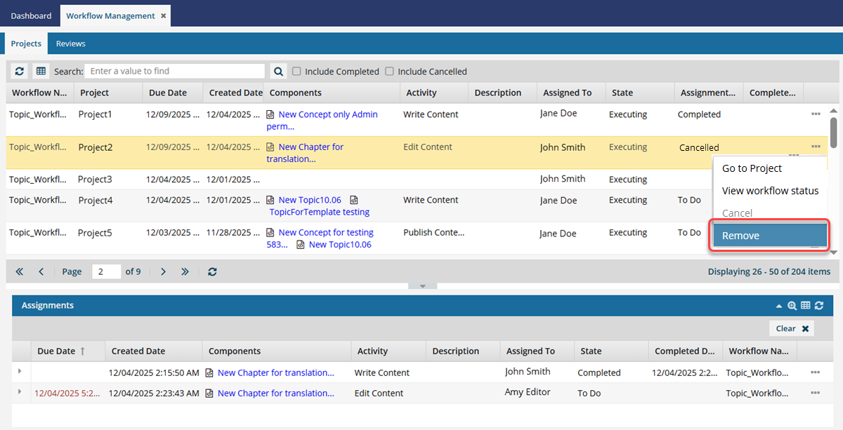Open the actions menu for the Project2 row
Viewport: 843px width, 430px height.
[816, 147]
